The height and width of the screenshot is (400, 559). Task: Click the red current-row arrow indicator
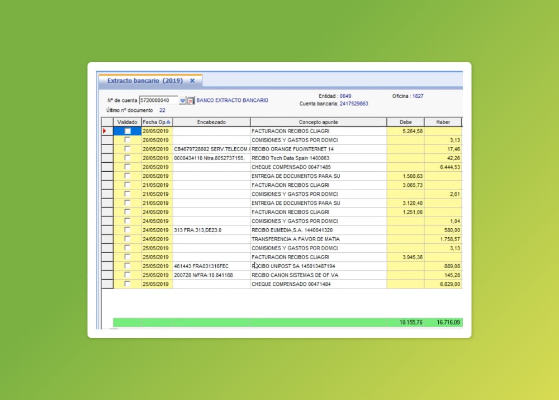[105, 131]
